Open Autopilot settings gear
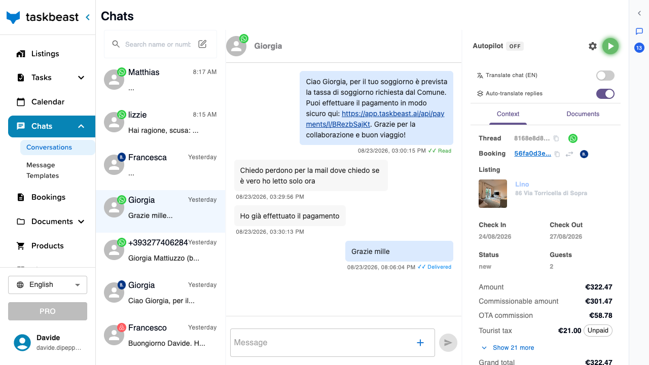649x365 pixels. click(593, 46)
